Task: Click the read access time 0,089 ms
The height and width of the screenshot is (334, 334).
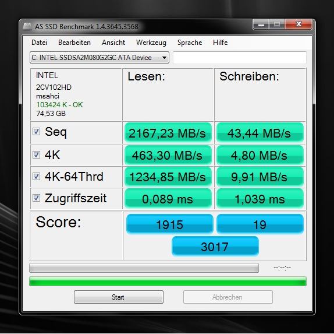Action: click(168, 199)
